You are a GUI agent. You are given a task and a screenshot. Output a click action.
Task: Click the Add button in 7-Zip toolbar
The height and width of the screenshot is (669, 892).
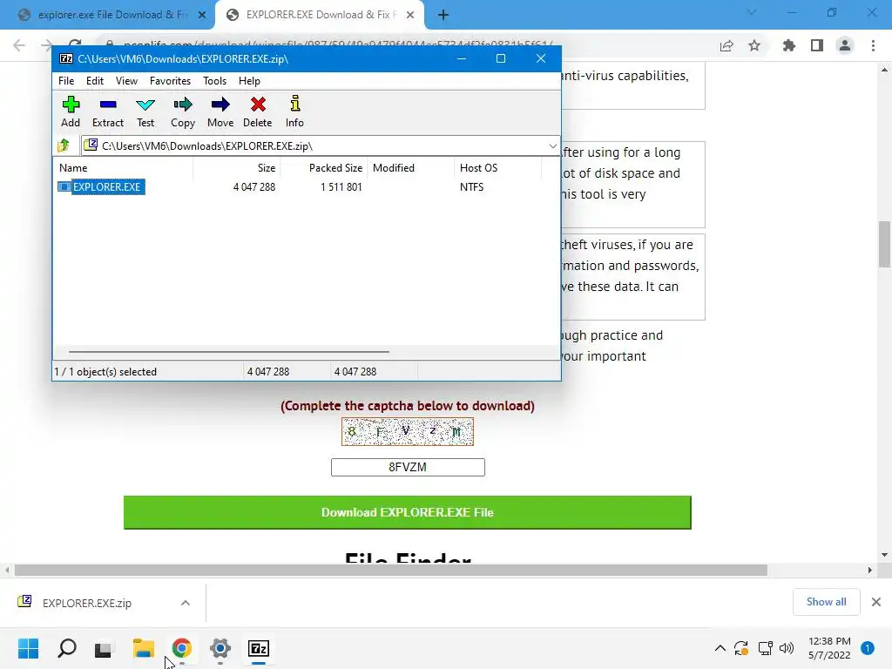click(x=71, y=111)
